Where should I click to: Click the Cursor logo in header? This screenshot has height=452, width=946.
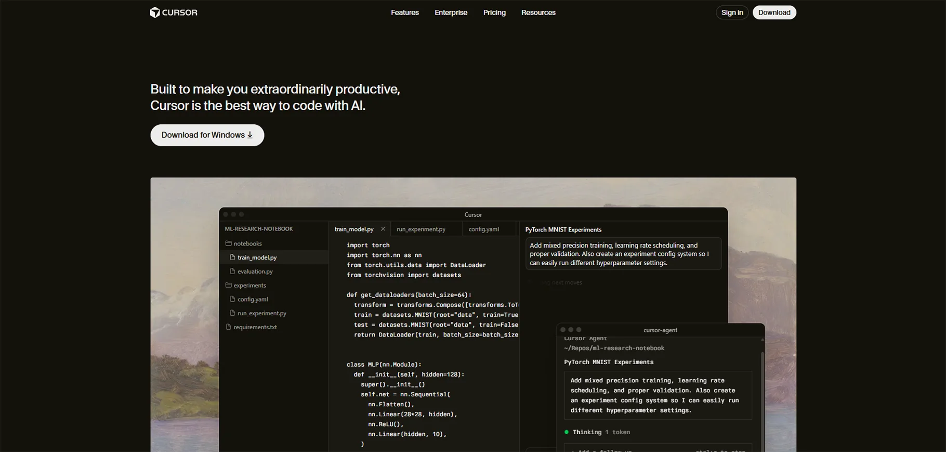pos(174,12)
